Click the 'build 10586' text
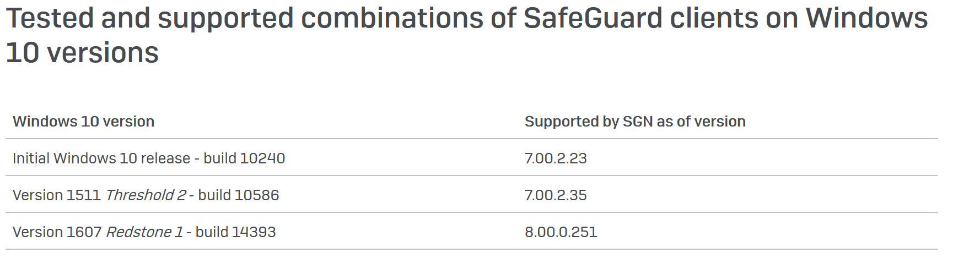The width and height of the screenshot is (953, 258). click(239, 195)
